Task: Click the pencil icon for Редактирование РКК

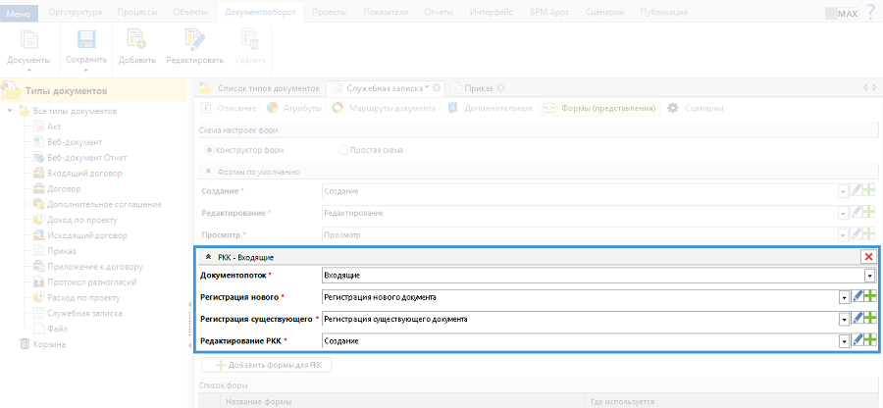Action: tap(857, 340)
